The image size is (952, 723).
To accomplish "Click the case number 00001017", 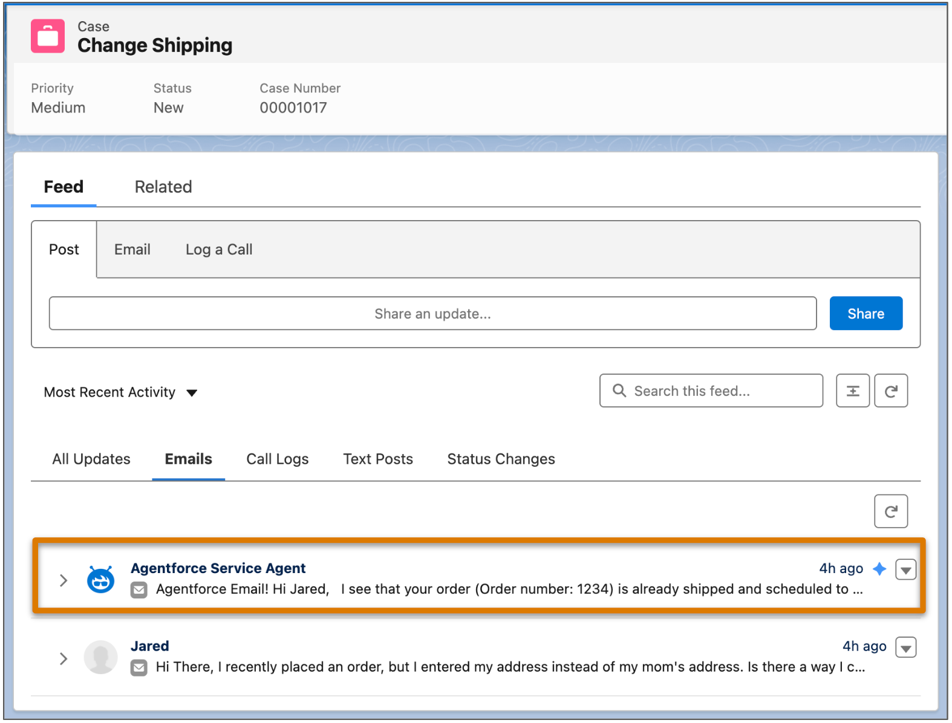I will pyautogui.click(x=293, y=108).
